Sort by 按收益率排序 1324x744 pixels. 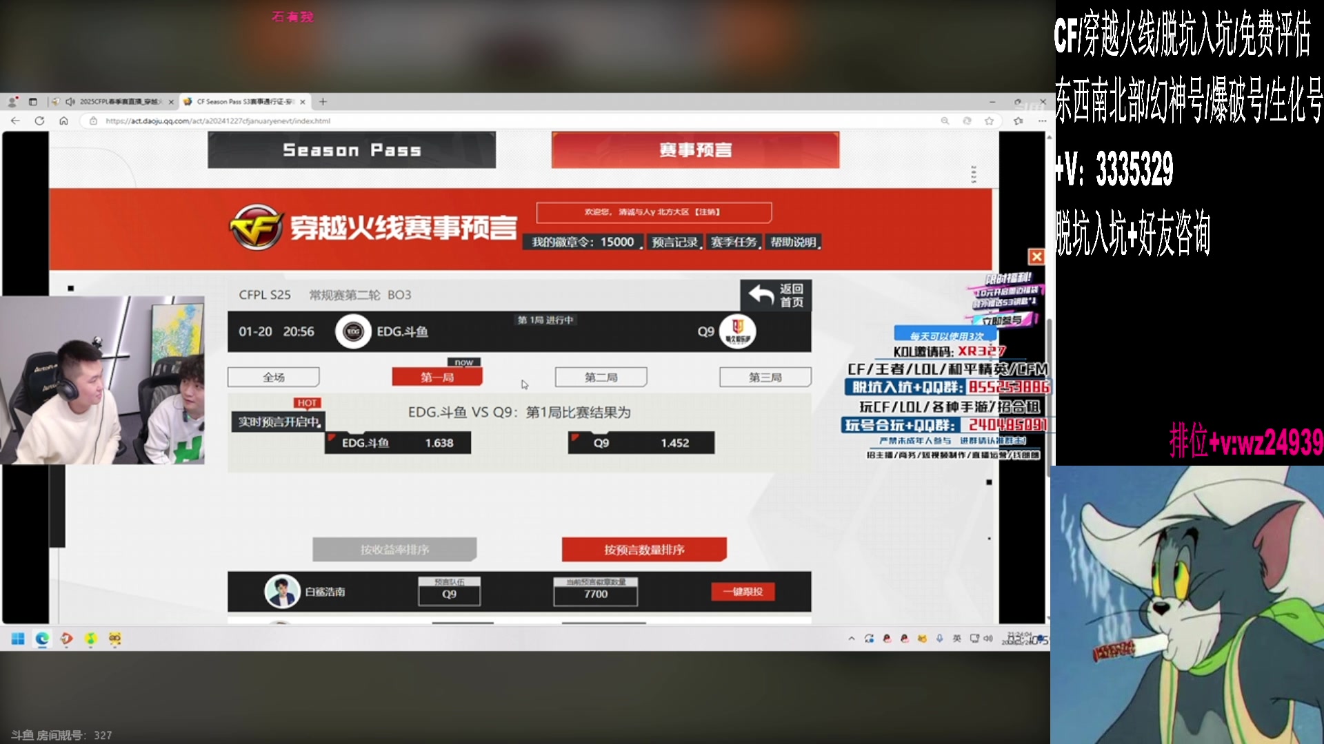pyautogui.click(x=394, y=550)
